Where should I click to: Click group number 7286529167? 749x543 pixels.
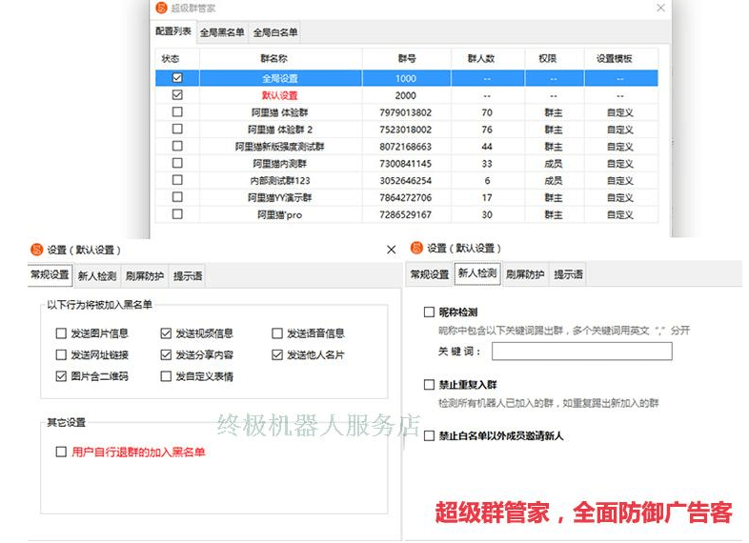[x=406, y=215]
